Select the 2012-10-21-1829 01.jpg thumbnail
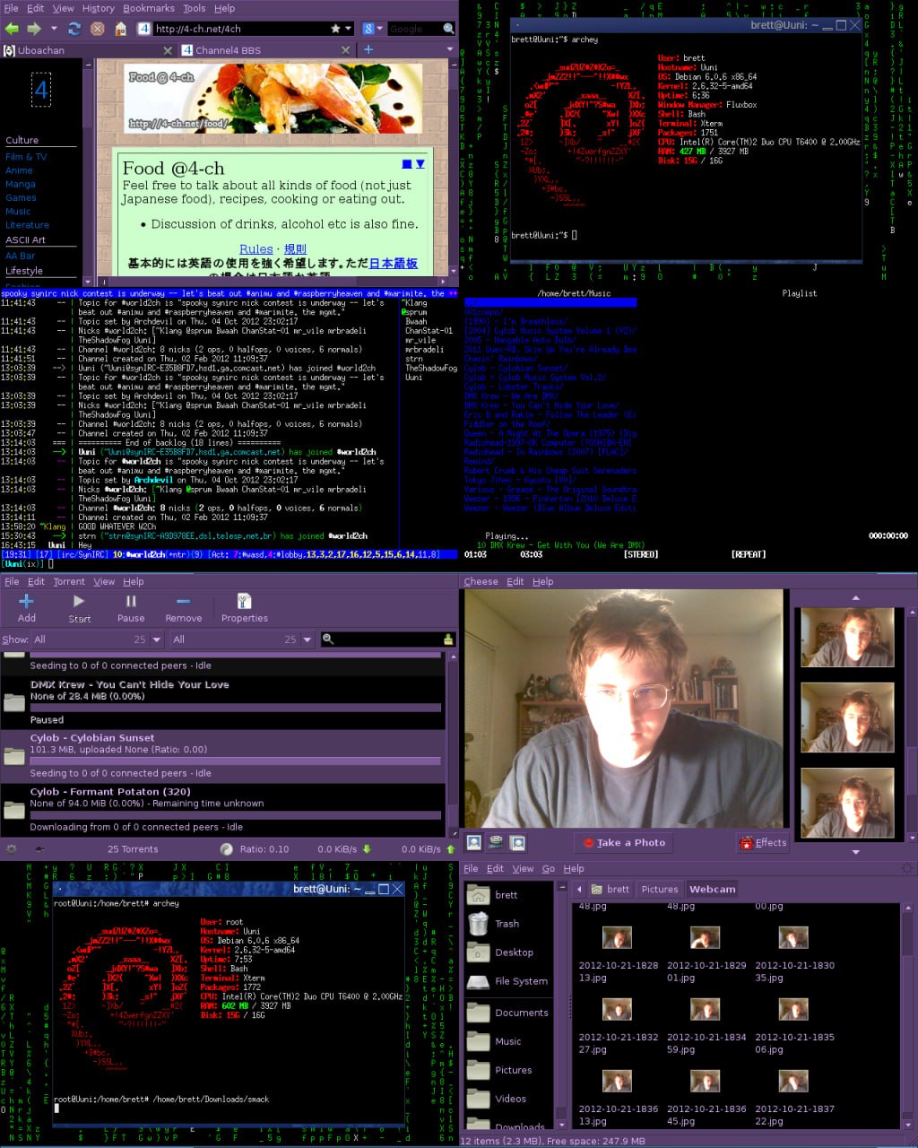 pyautogui.click(x=706, y=938)
